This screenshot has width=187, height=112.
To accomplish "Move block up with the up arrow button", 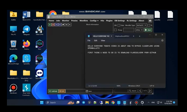I will 56,25.
